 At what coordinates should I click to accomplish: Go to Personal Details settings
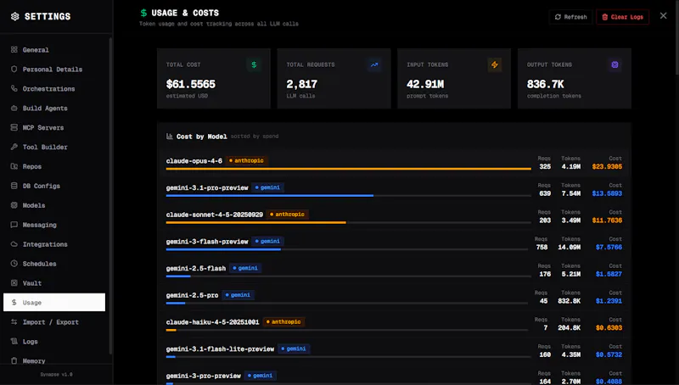[x=54, y=70]
